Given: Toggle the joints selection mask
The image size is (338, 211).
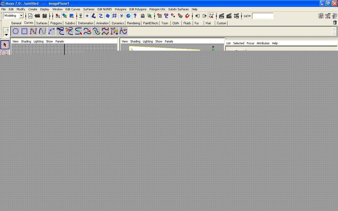Looking at the screenshot, I should click(94, 16).
